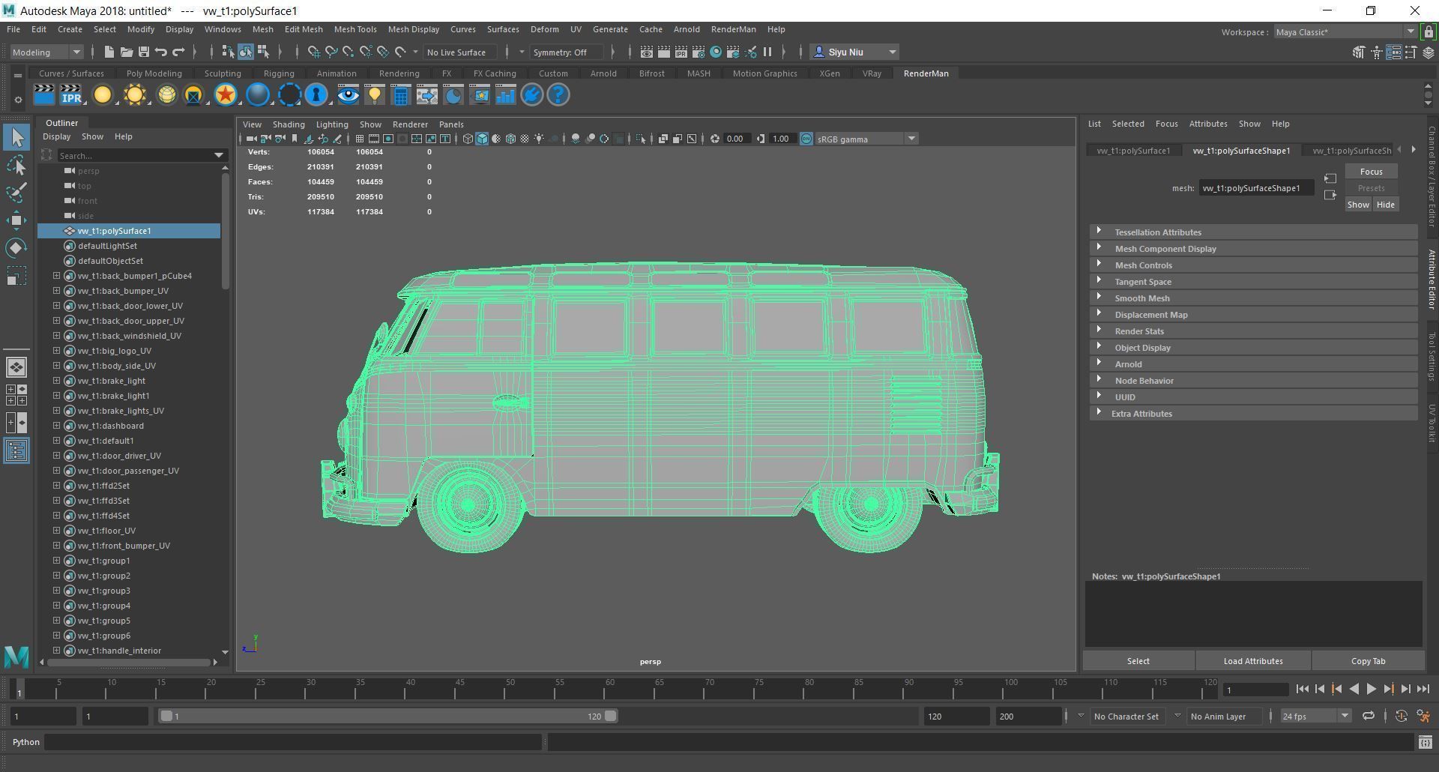Toggle smooth shade all in viewport
Viewport: 1439px width, 772px height.
pyautogui.click(x=482, y=139)
